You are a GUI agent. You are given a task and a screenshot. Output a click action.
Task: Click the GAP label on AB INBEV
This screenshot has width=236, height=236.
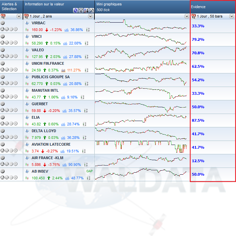(89, 171)
